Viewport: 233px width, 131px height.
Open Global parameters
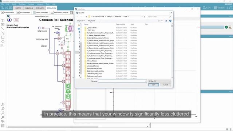[40, 12]
